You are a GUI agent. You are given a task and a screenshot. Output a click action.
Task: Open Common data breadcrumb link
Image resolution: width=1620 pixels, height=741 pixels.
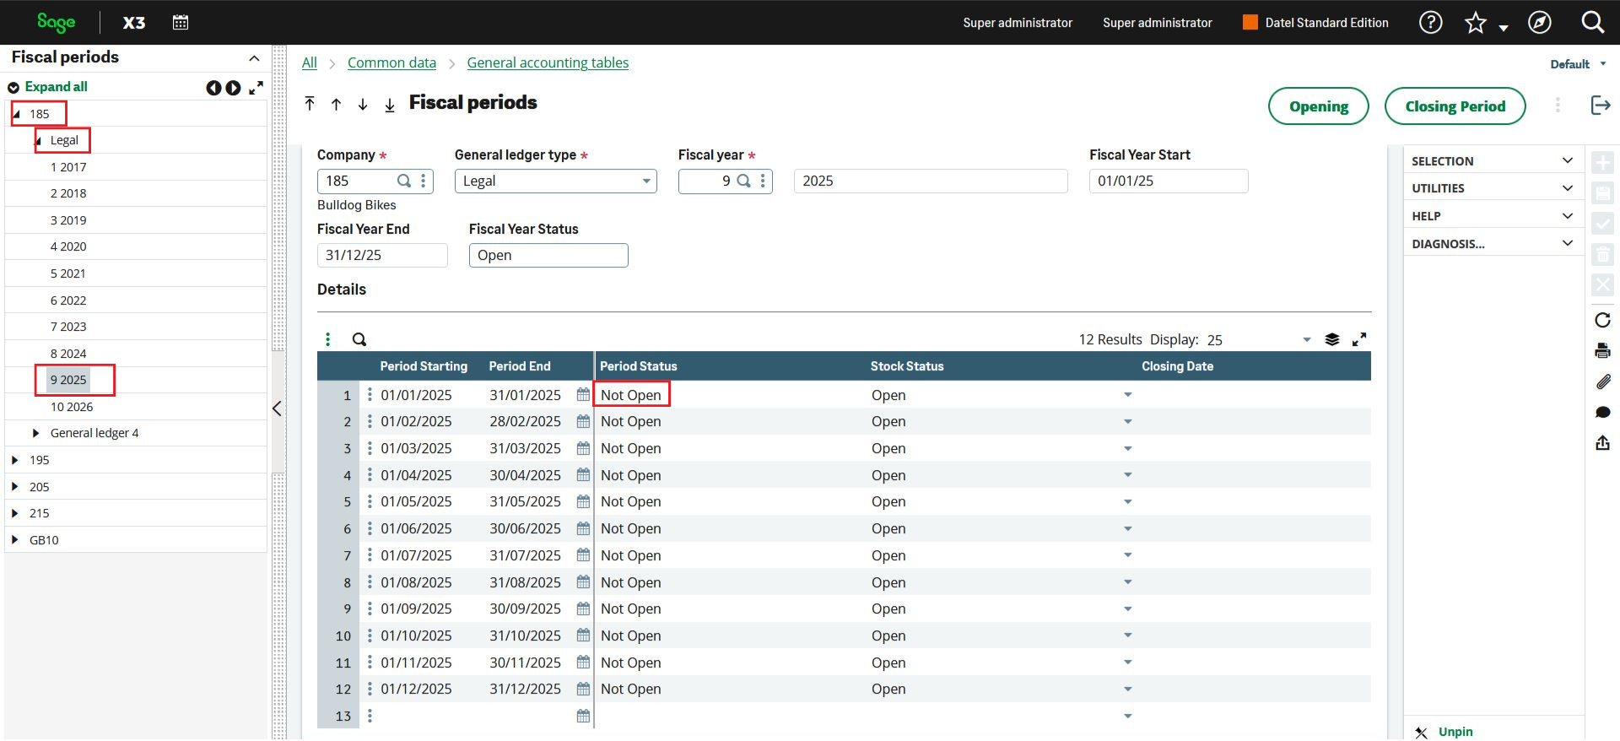(x=391, y=62)
